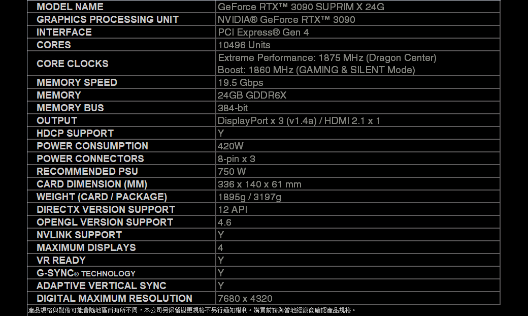The image size is (528, 316).
Task: Click the MEMORY BUS row label
Action: pos(70,108)
